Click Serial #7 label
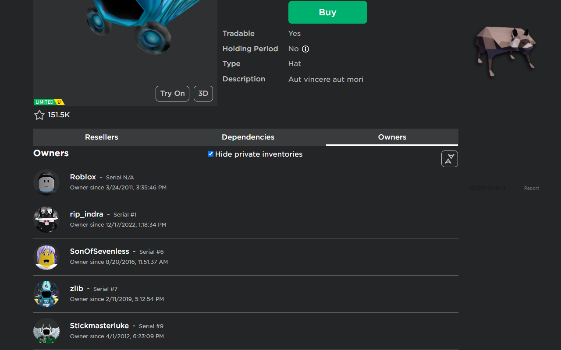 pyautogui.click(x=105, y=289)
